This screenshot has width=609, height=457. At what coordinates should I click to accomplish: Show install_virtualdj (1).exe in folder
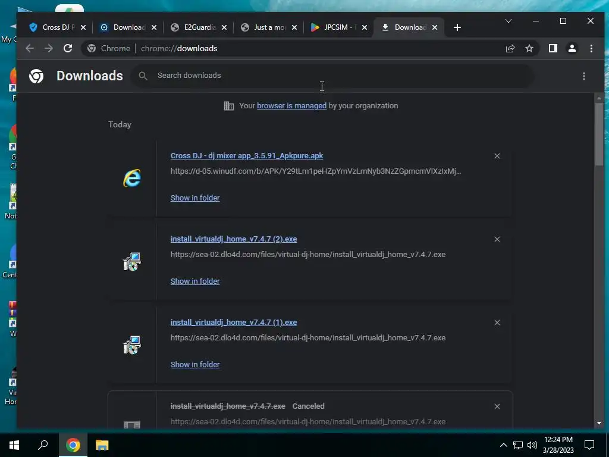[195, 365]
